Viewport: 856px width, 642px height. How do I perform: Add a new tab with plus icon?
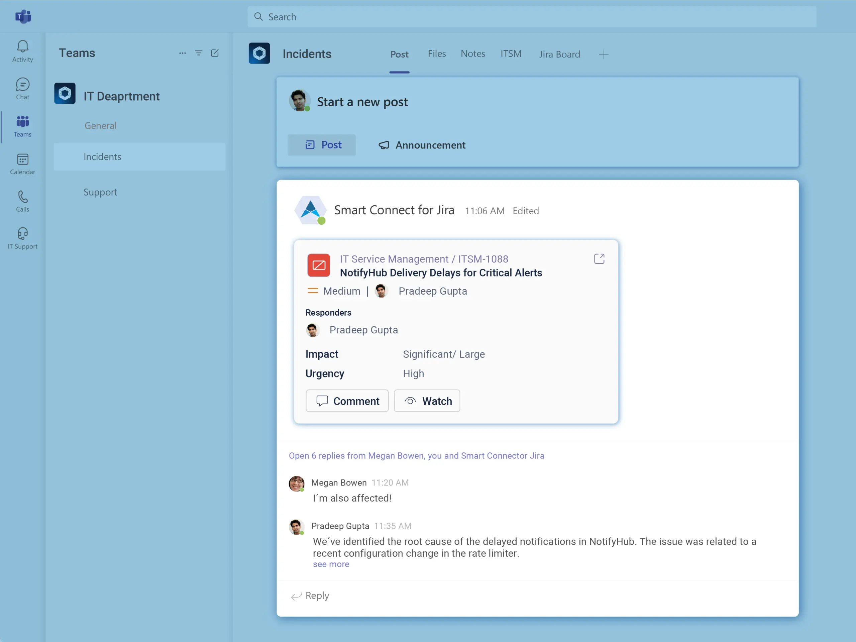pyautogui.click(x=603, y=55)
